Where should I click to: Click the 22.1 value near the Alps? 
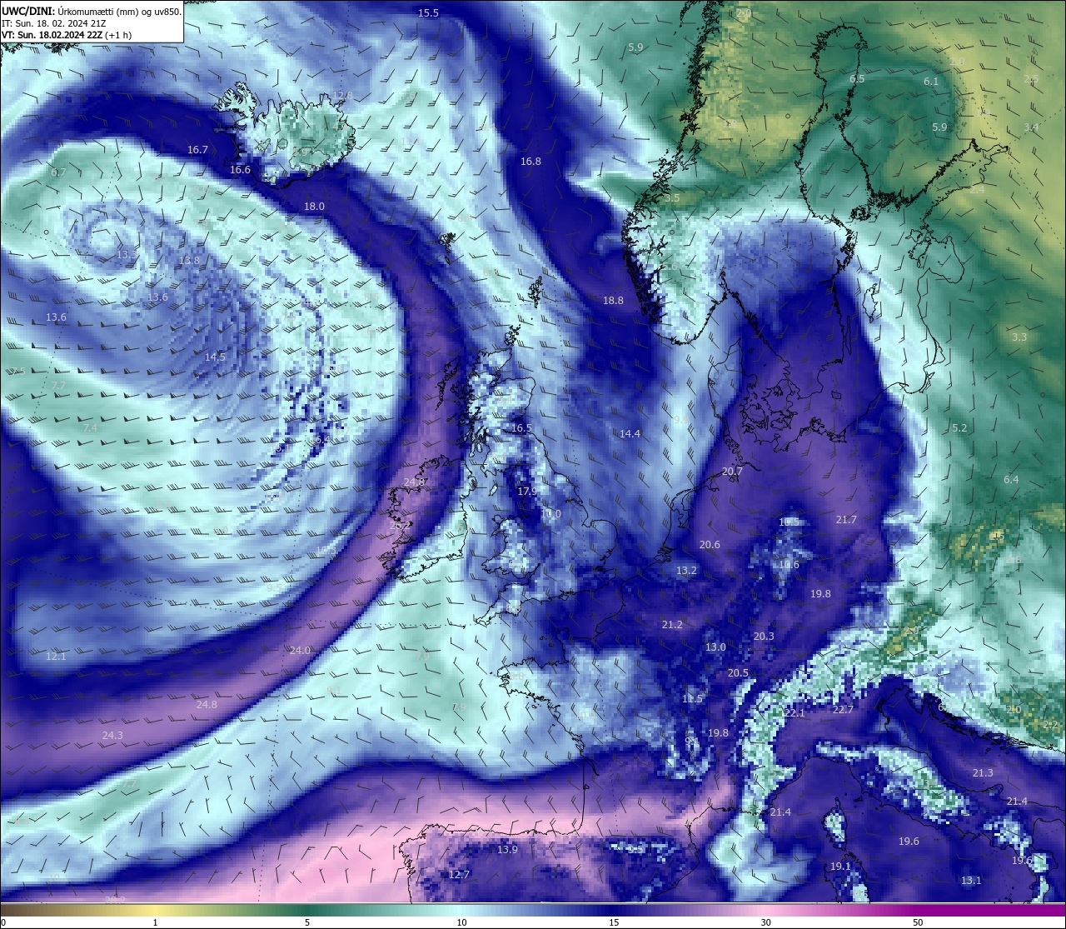pos(795,713)
